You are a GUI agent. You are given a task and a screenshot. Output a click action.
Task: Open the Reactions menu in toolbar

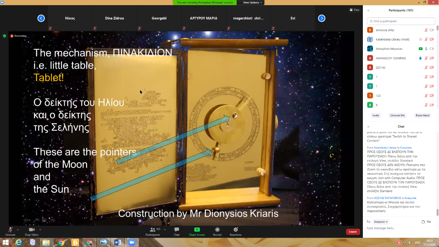pos(236,230)
